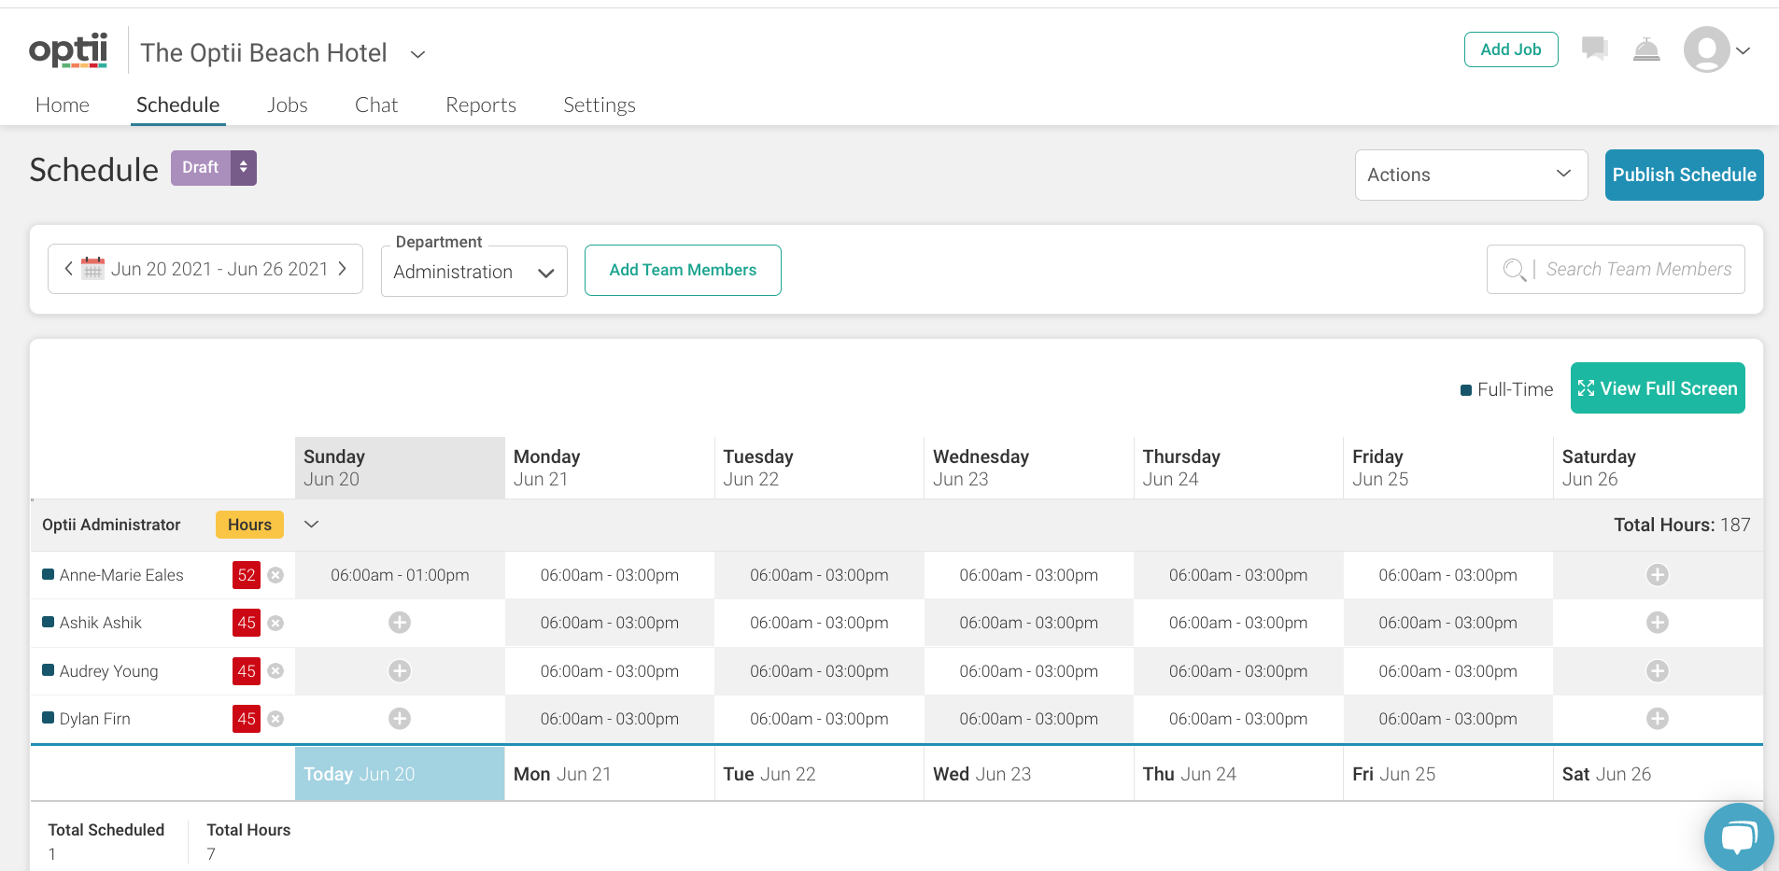The image size is (1779, 871).
Task: Go to the Home tab
Action: click(x=63, y=105)
